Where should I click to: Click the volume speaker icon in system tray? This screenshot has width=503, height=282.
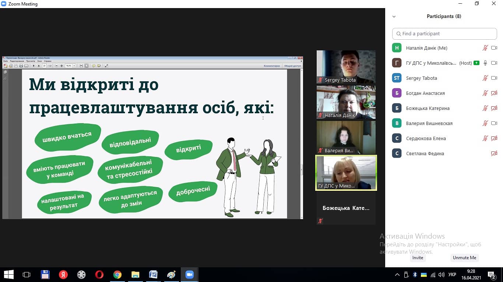442,275
